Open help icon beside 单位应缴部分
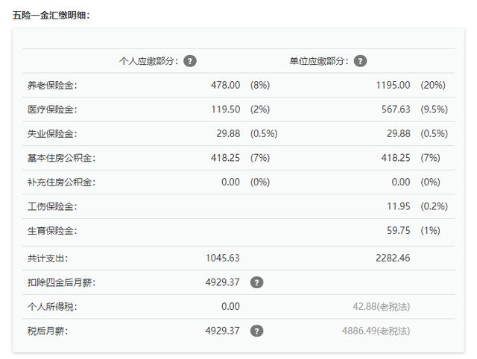Viewport: 477px width, 359px height. [360, 61]
